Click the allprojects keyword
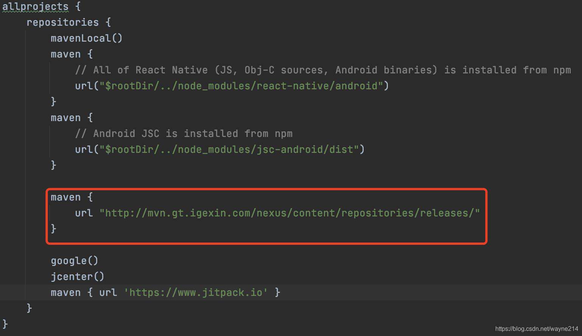 (36, 7)
